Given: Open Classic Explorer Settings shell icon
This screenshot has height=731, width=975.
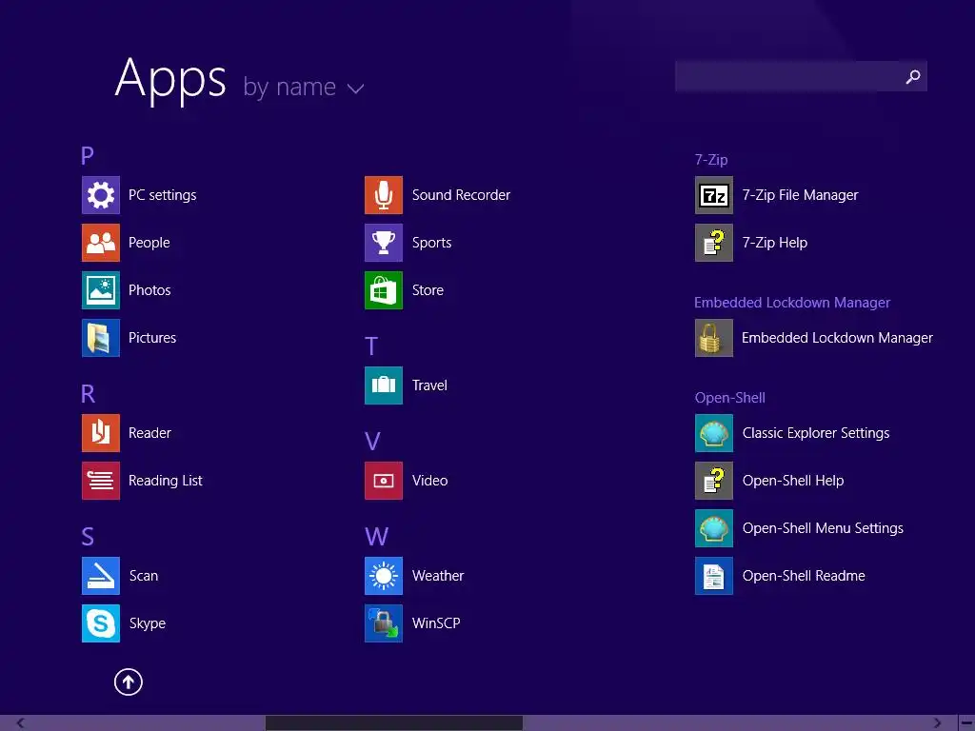Looking at the screenshot, I should tap(714, 433).
